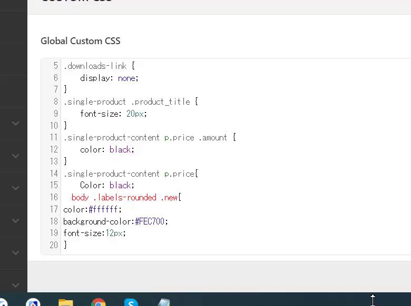Click the ".single-product .product_title {" selector
411x306 pixels.
[131, 101]
